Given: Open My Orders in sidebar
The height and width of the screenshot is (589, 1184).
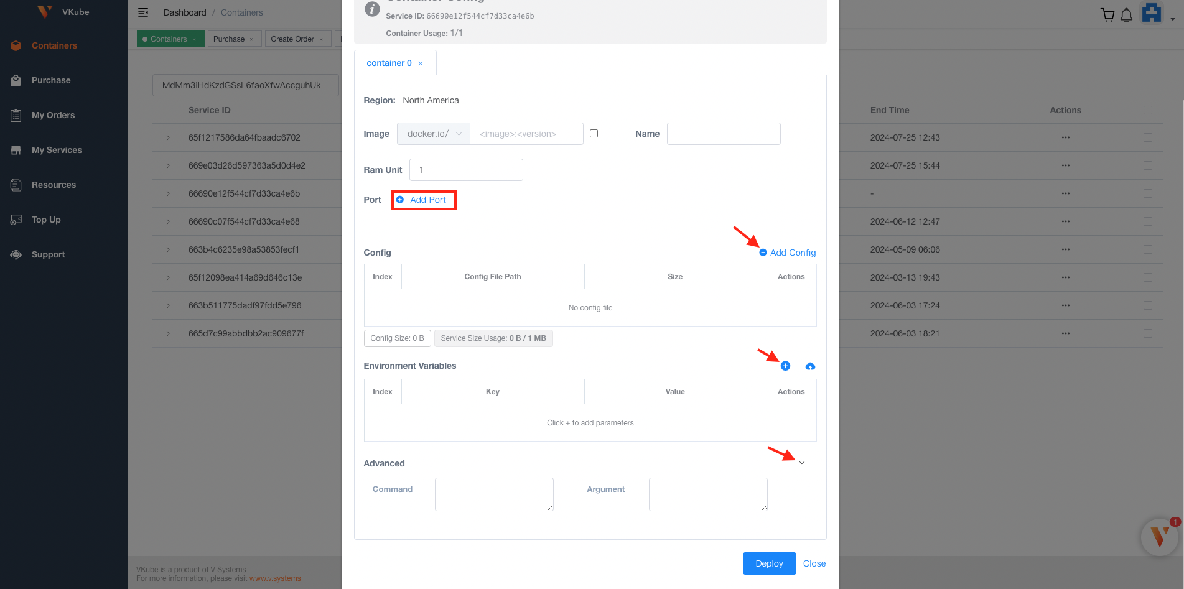Looking at the screenshot, I should click(53, 115).
